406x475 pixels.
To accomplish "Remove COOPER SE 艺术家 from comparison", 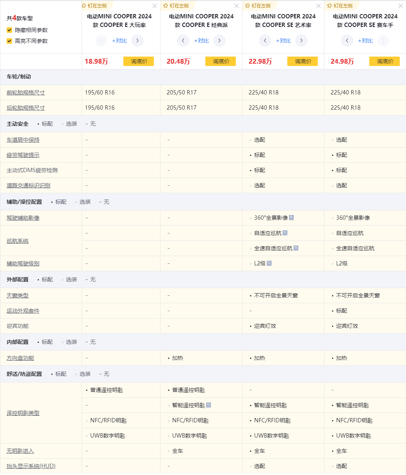I will [x=319, y=6].
